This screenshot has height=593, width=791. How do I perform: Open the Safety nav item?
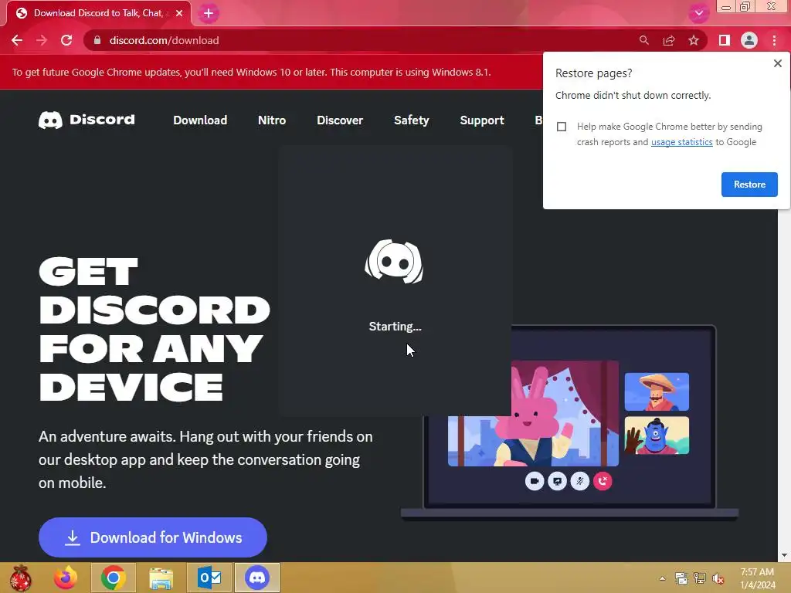tap(411, 120)
